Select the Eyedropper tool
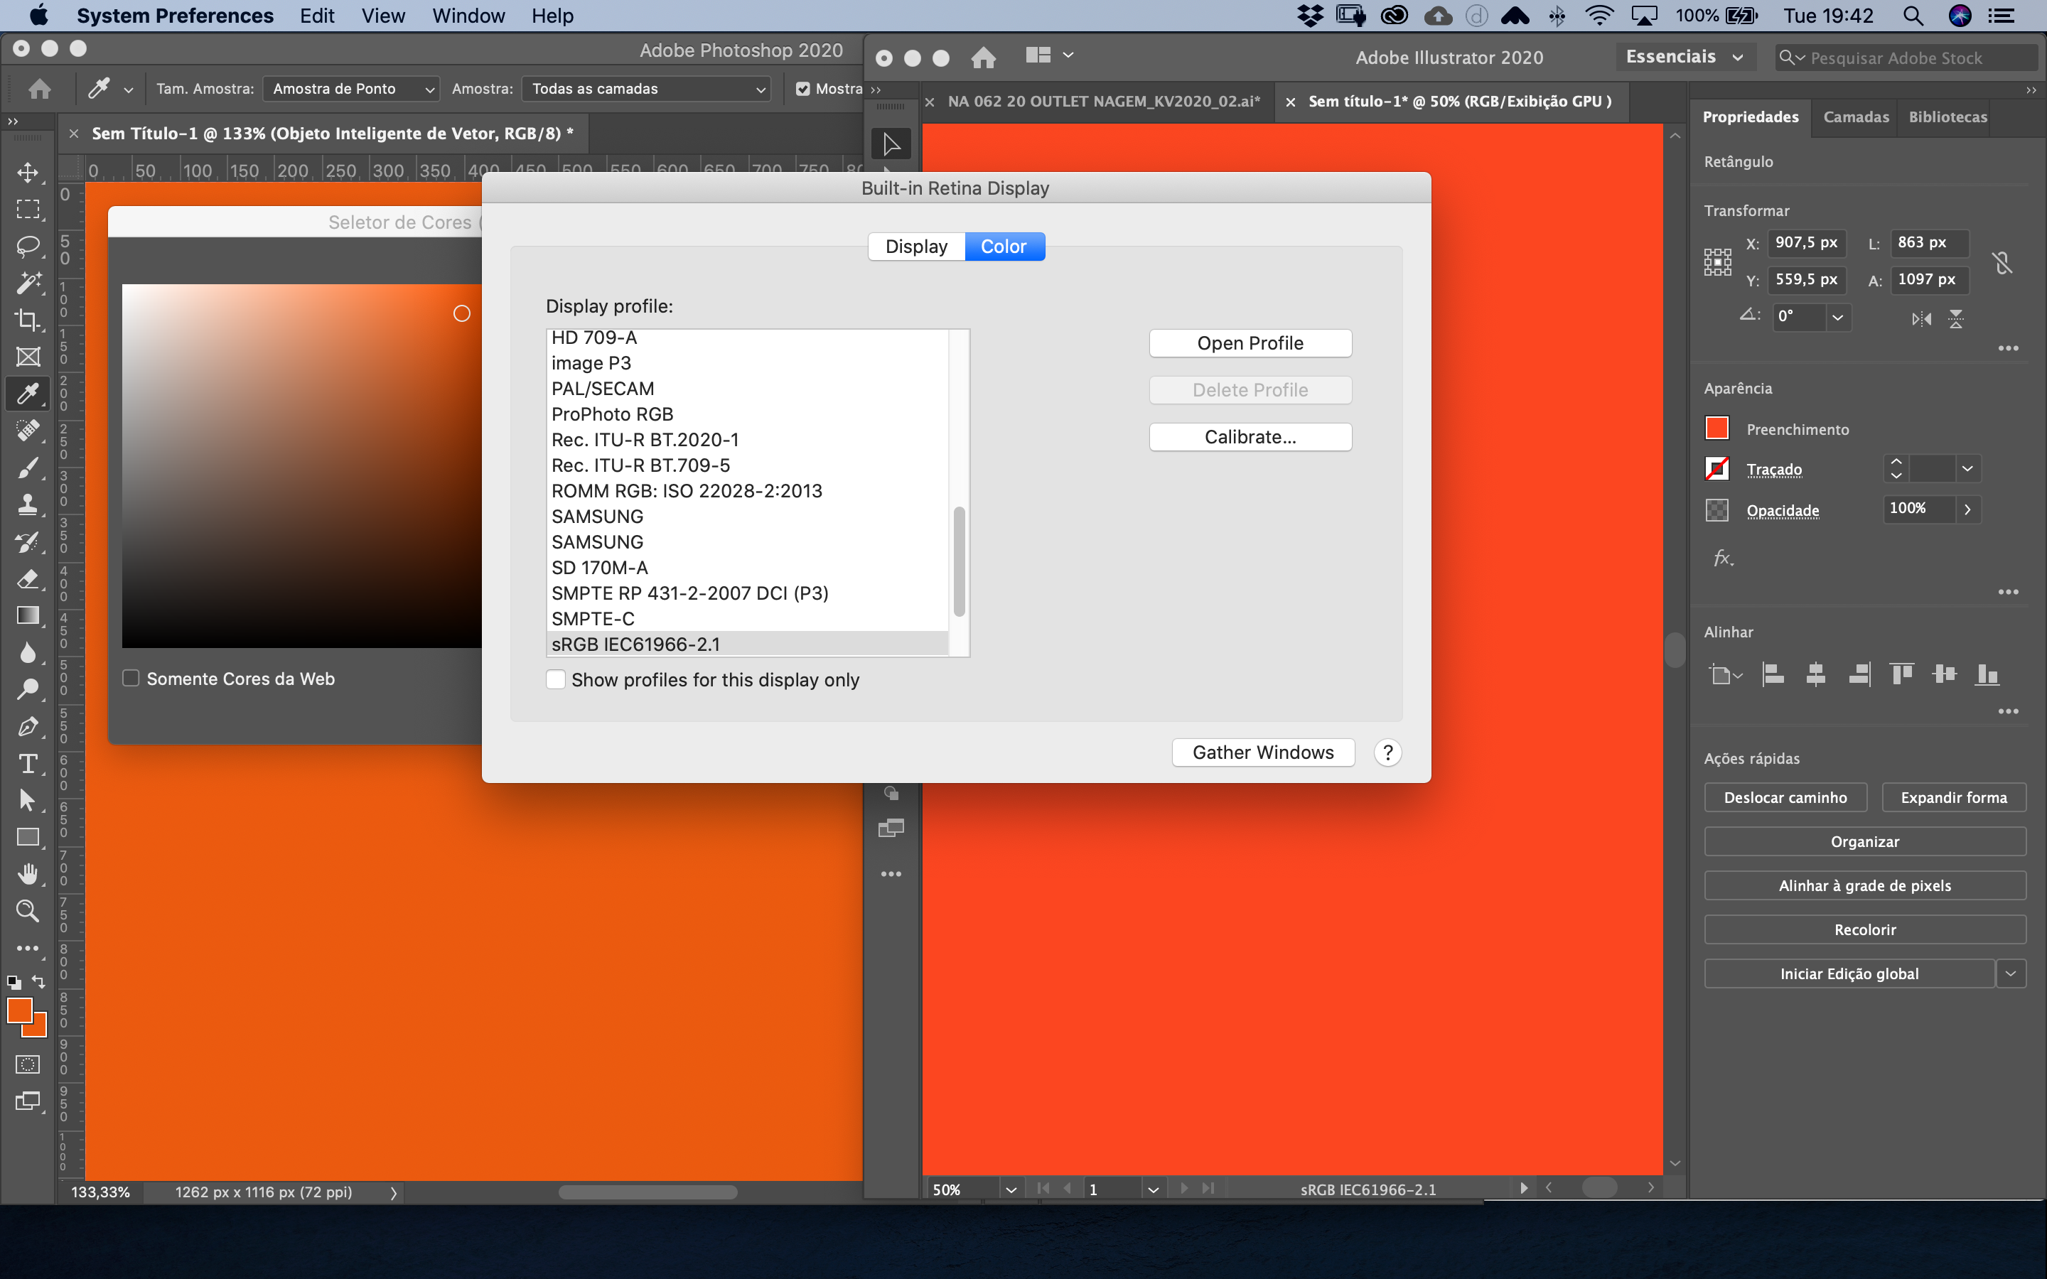 click(28, 394)
